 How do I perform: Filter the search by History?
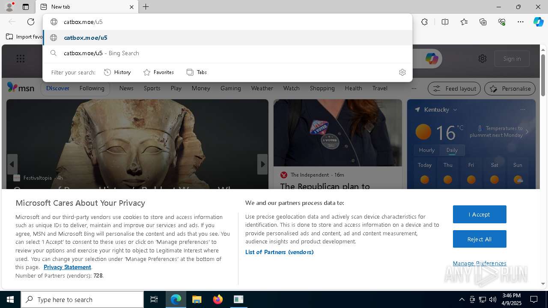pos(117,72)
